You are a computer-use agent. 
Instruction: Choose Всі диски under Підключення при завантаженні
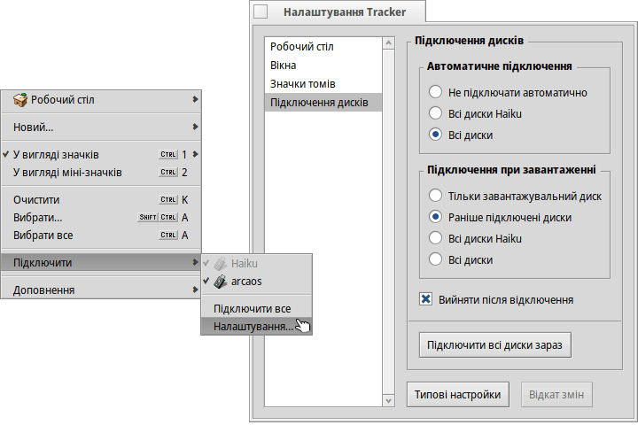tap(435, 259)
